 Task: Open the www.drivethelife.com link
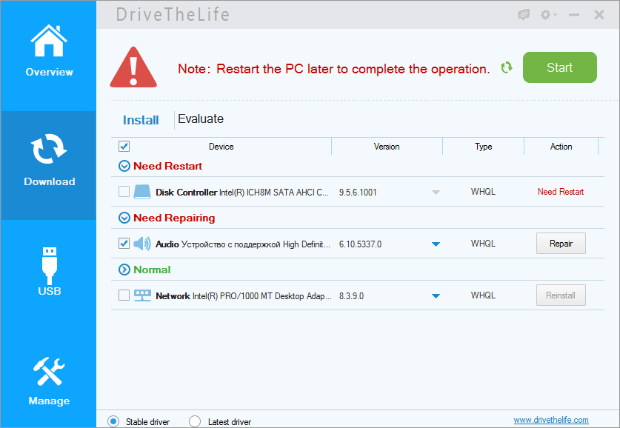(551, 420)
